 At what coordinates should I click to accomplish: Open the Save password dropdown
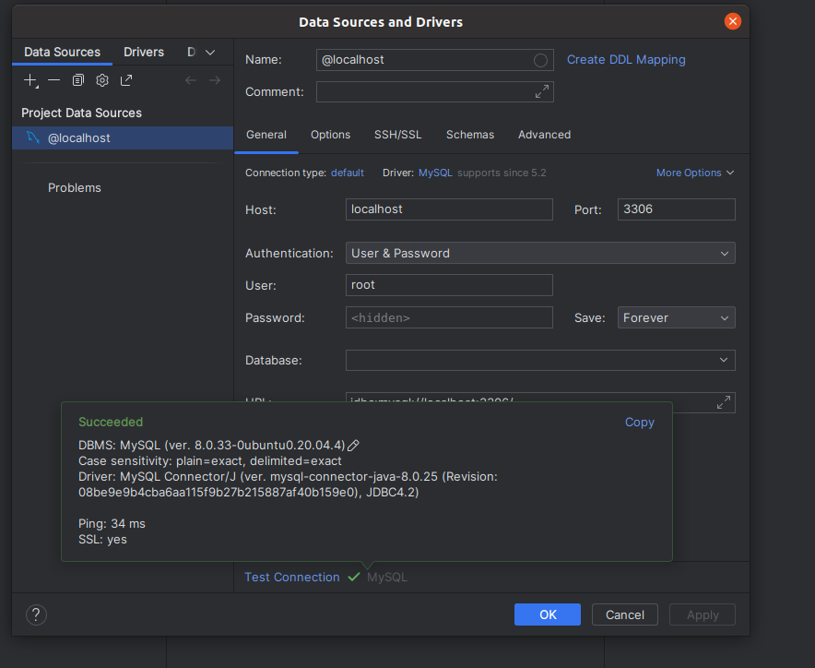(676, 317)
